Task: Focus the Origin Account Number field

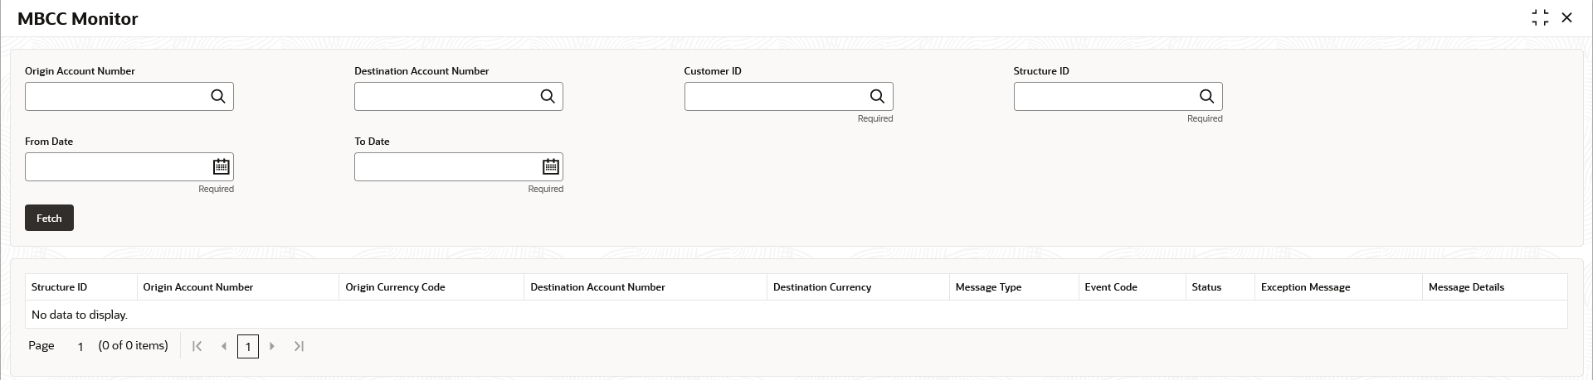Action: coord(116,97)
